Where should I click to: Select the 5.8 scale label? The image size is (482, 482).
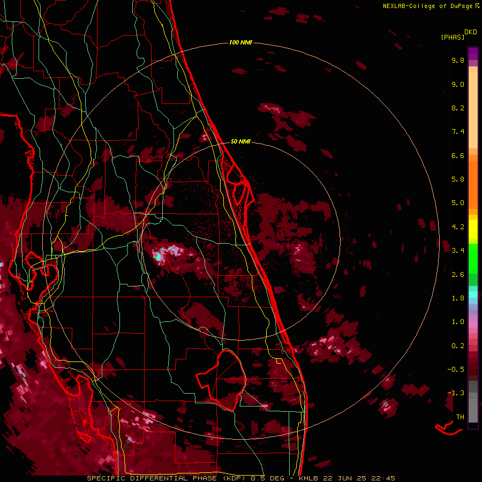(458, 179)
